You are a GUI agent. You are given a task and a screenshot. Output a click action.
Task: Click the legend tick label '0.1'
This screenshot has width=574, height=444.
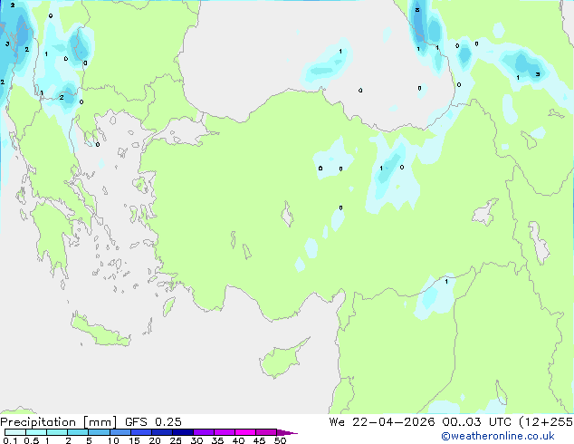[10, 440]
